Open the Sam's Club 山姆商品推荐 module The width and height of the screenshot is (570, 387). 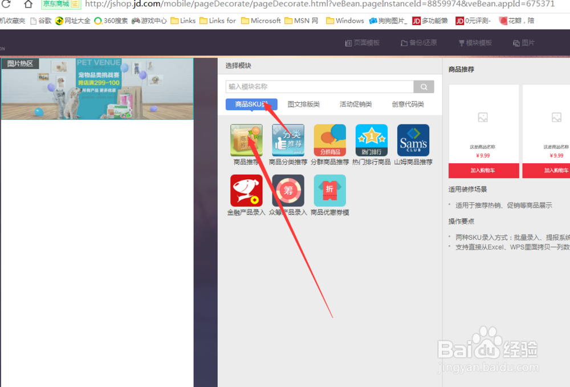[413, 140]
